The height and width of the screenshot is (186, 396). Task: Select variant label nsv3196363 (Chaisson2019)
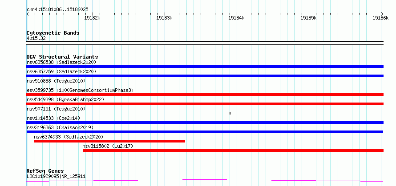pos(60,127)
